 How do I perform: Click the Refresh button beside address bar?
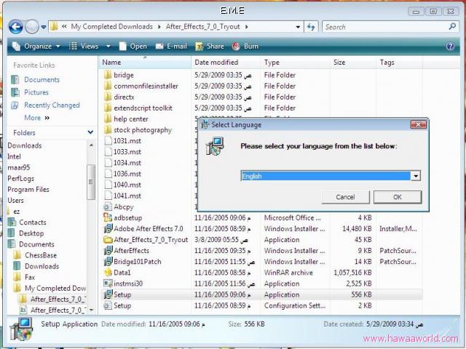tap(311, 27)
